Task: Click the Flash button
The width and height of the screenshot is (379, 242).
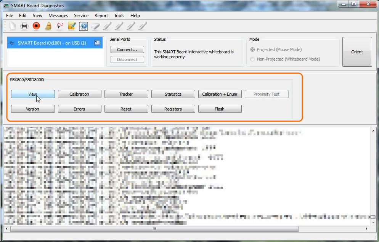Action: click(x=220, y=109)
